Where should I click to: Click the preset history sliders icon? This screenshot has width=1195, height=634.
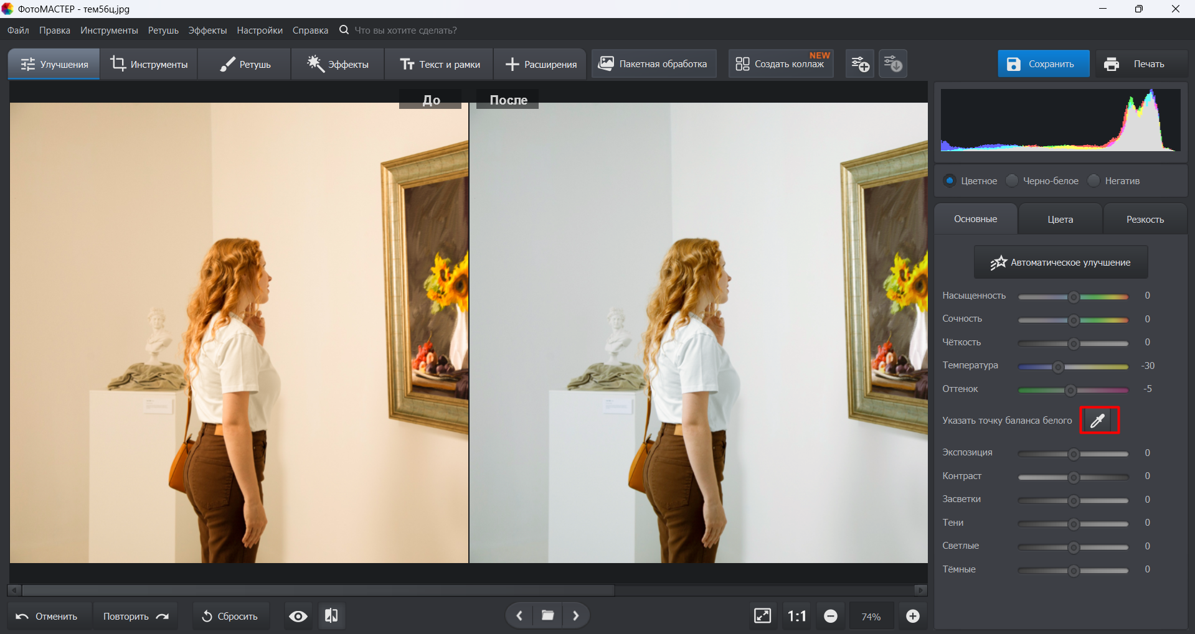tap(892, 64)
